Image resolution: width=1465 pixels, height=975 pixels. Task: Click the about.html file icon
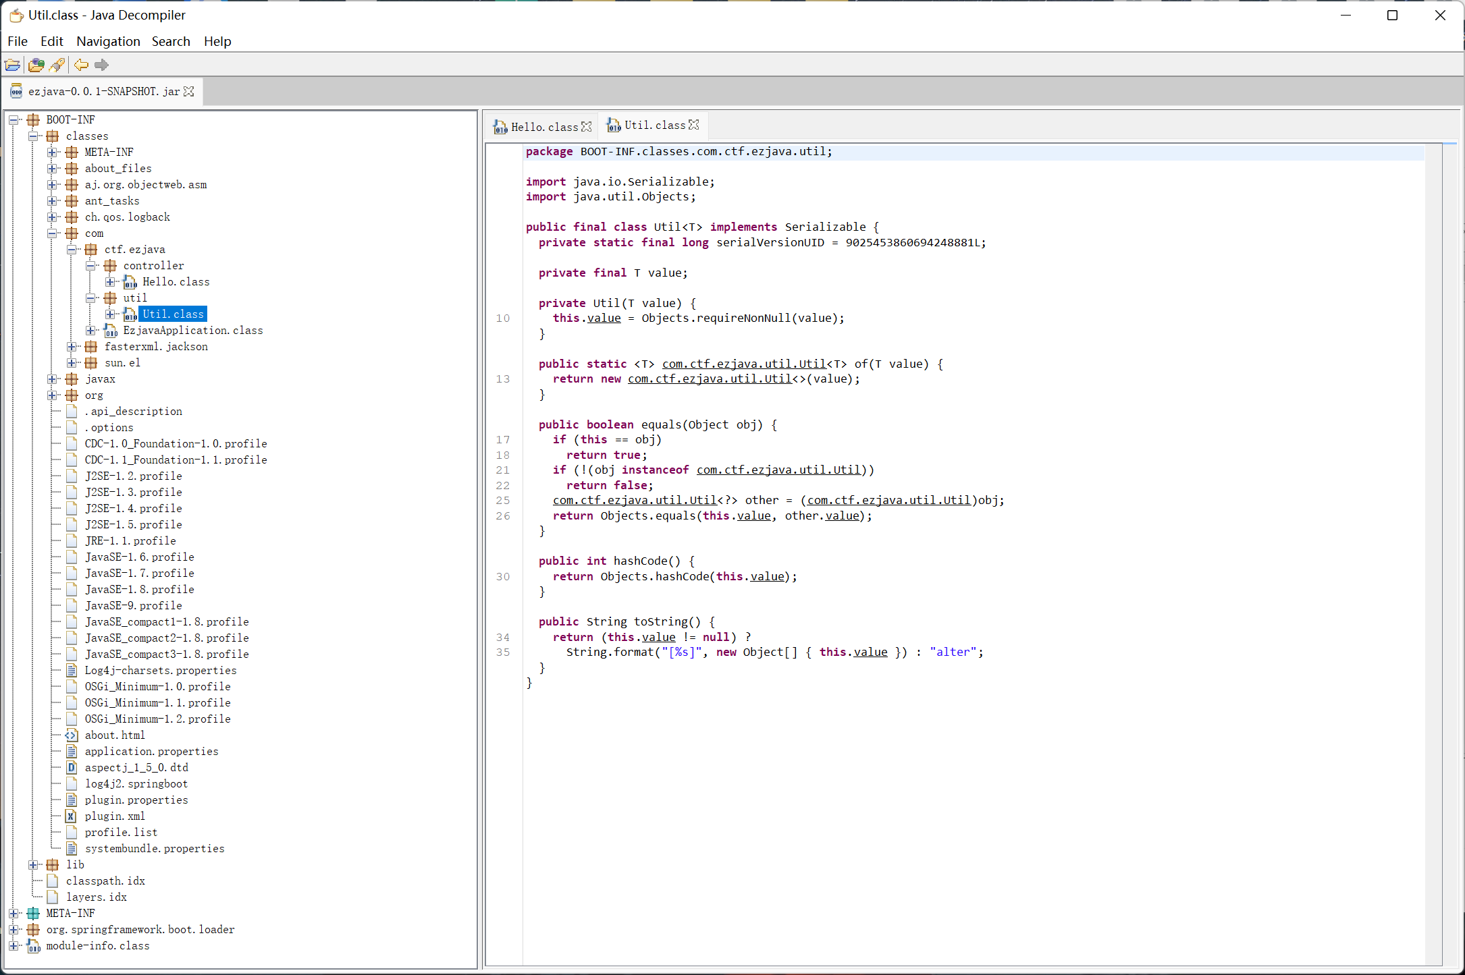point(72,735)
